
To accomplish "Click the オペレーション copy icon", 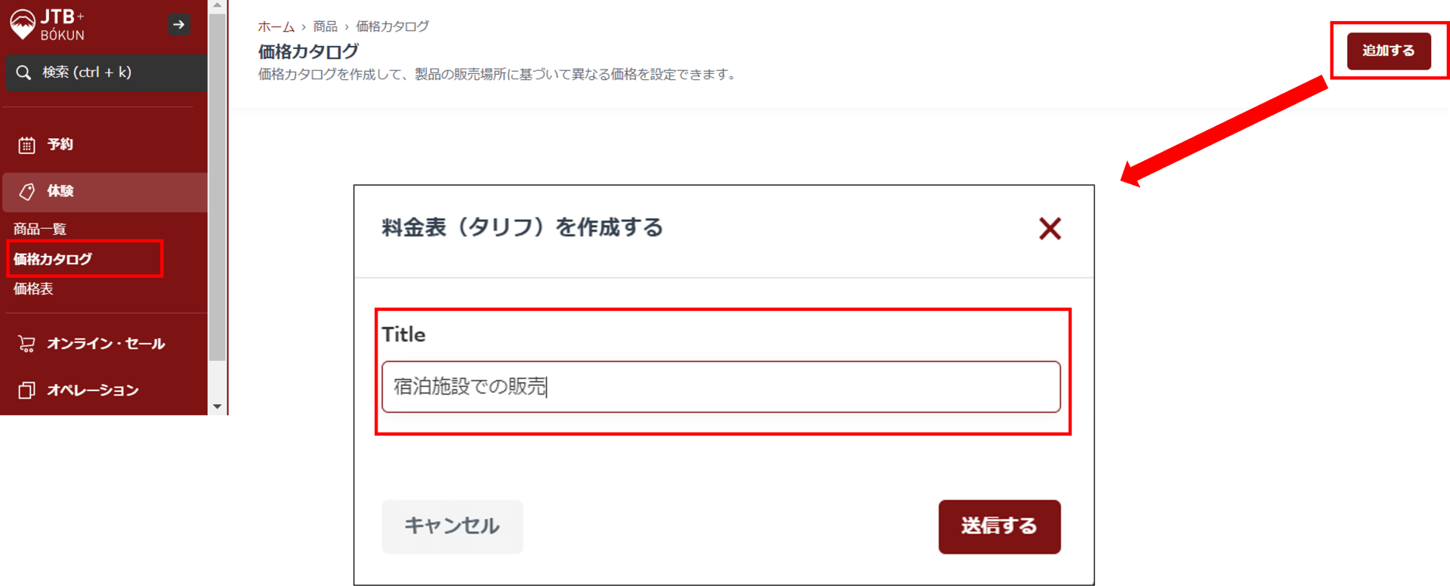I will (x=27, y=390).
